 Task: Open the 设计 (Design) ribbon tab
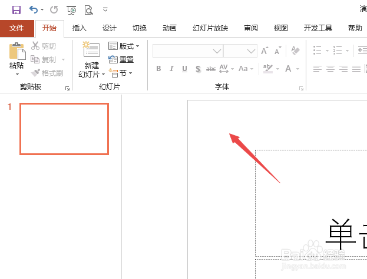[110, 28]
